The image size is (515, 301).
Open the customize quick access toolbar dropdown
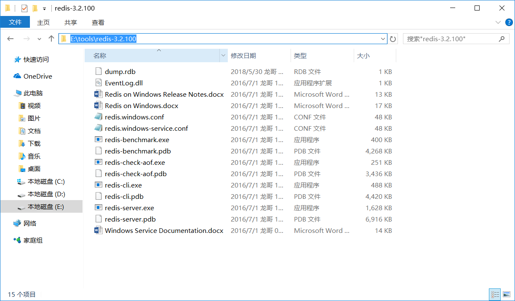point(44,8)
